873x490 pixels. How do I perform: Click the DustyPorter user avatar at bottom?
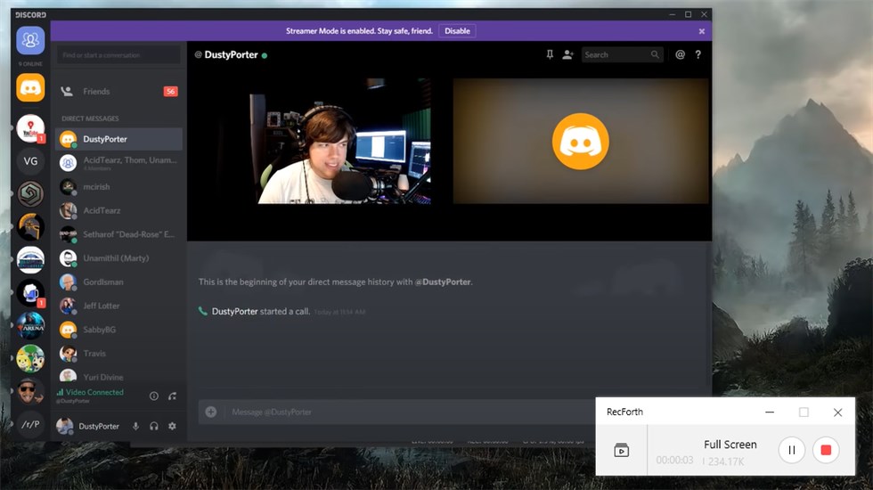pyautogui.click(x=64, y=426)
